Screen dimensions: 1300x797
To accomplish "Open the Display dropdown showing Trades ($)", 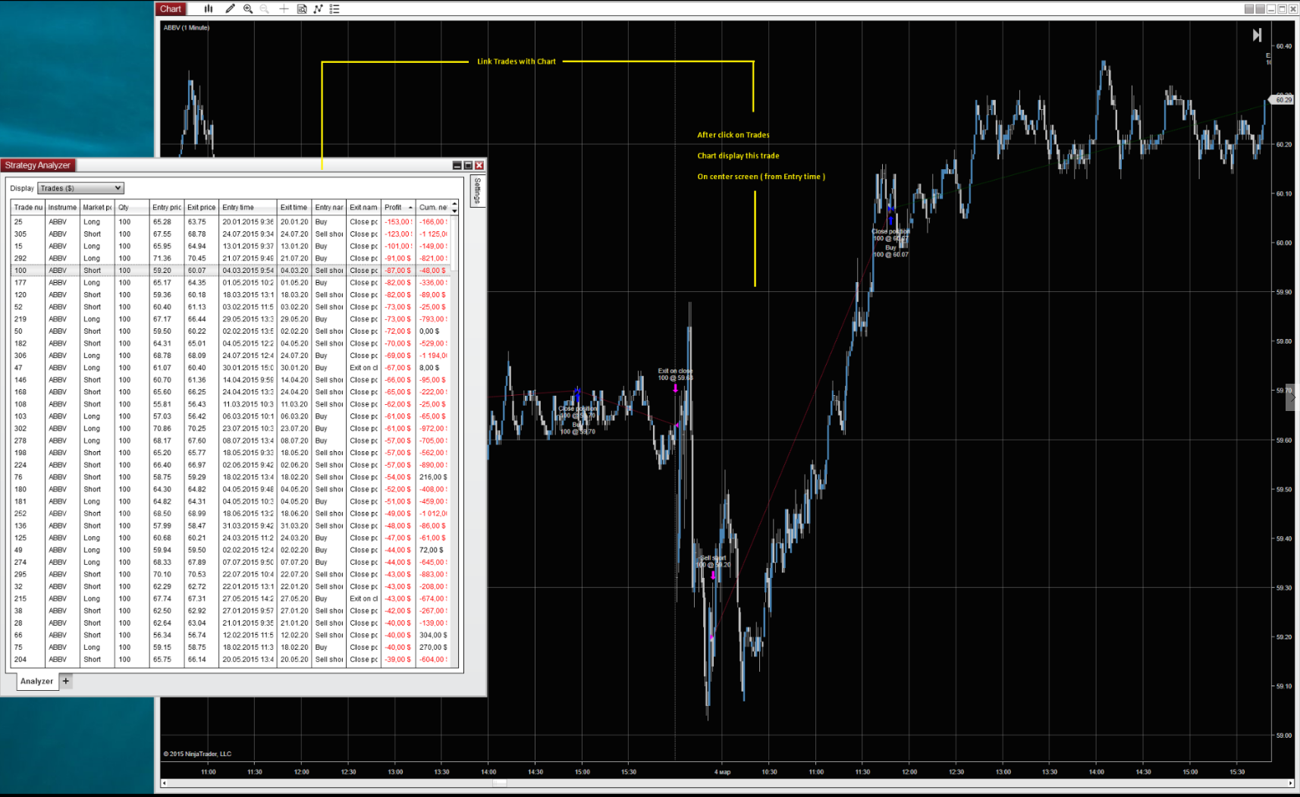I will [x=80, y=188].
